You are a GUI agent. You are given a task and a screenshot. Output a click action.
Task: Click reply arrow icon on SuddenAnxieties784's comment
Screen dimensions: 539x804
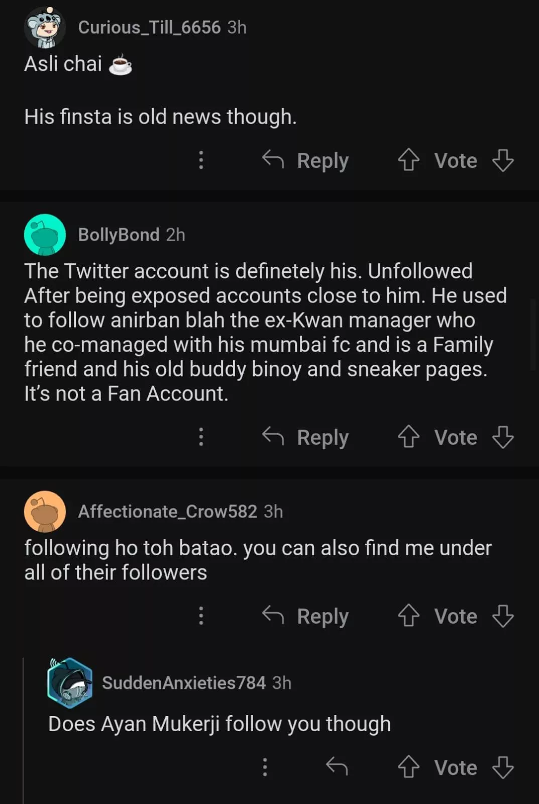[x=337, y=766]
